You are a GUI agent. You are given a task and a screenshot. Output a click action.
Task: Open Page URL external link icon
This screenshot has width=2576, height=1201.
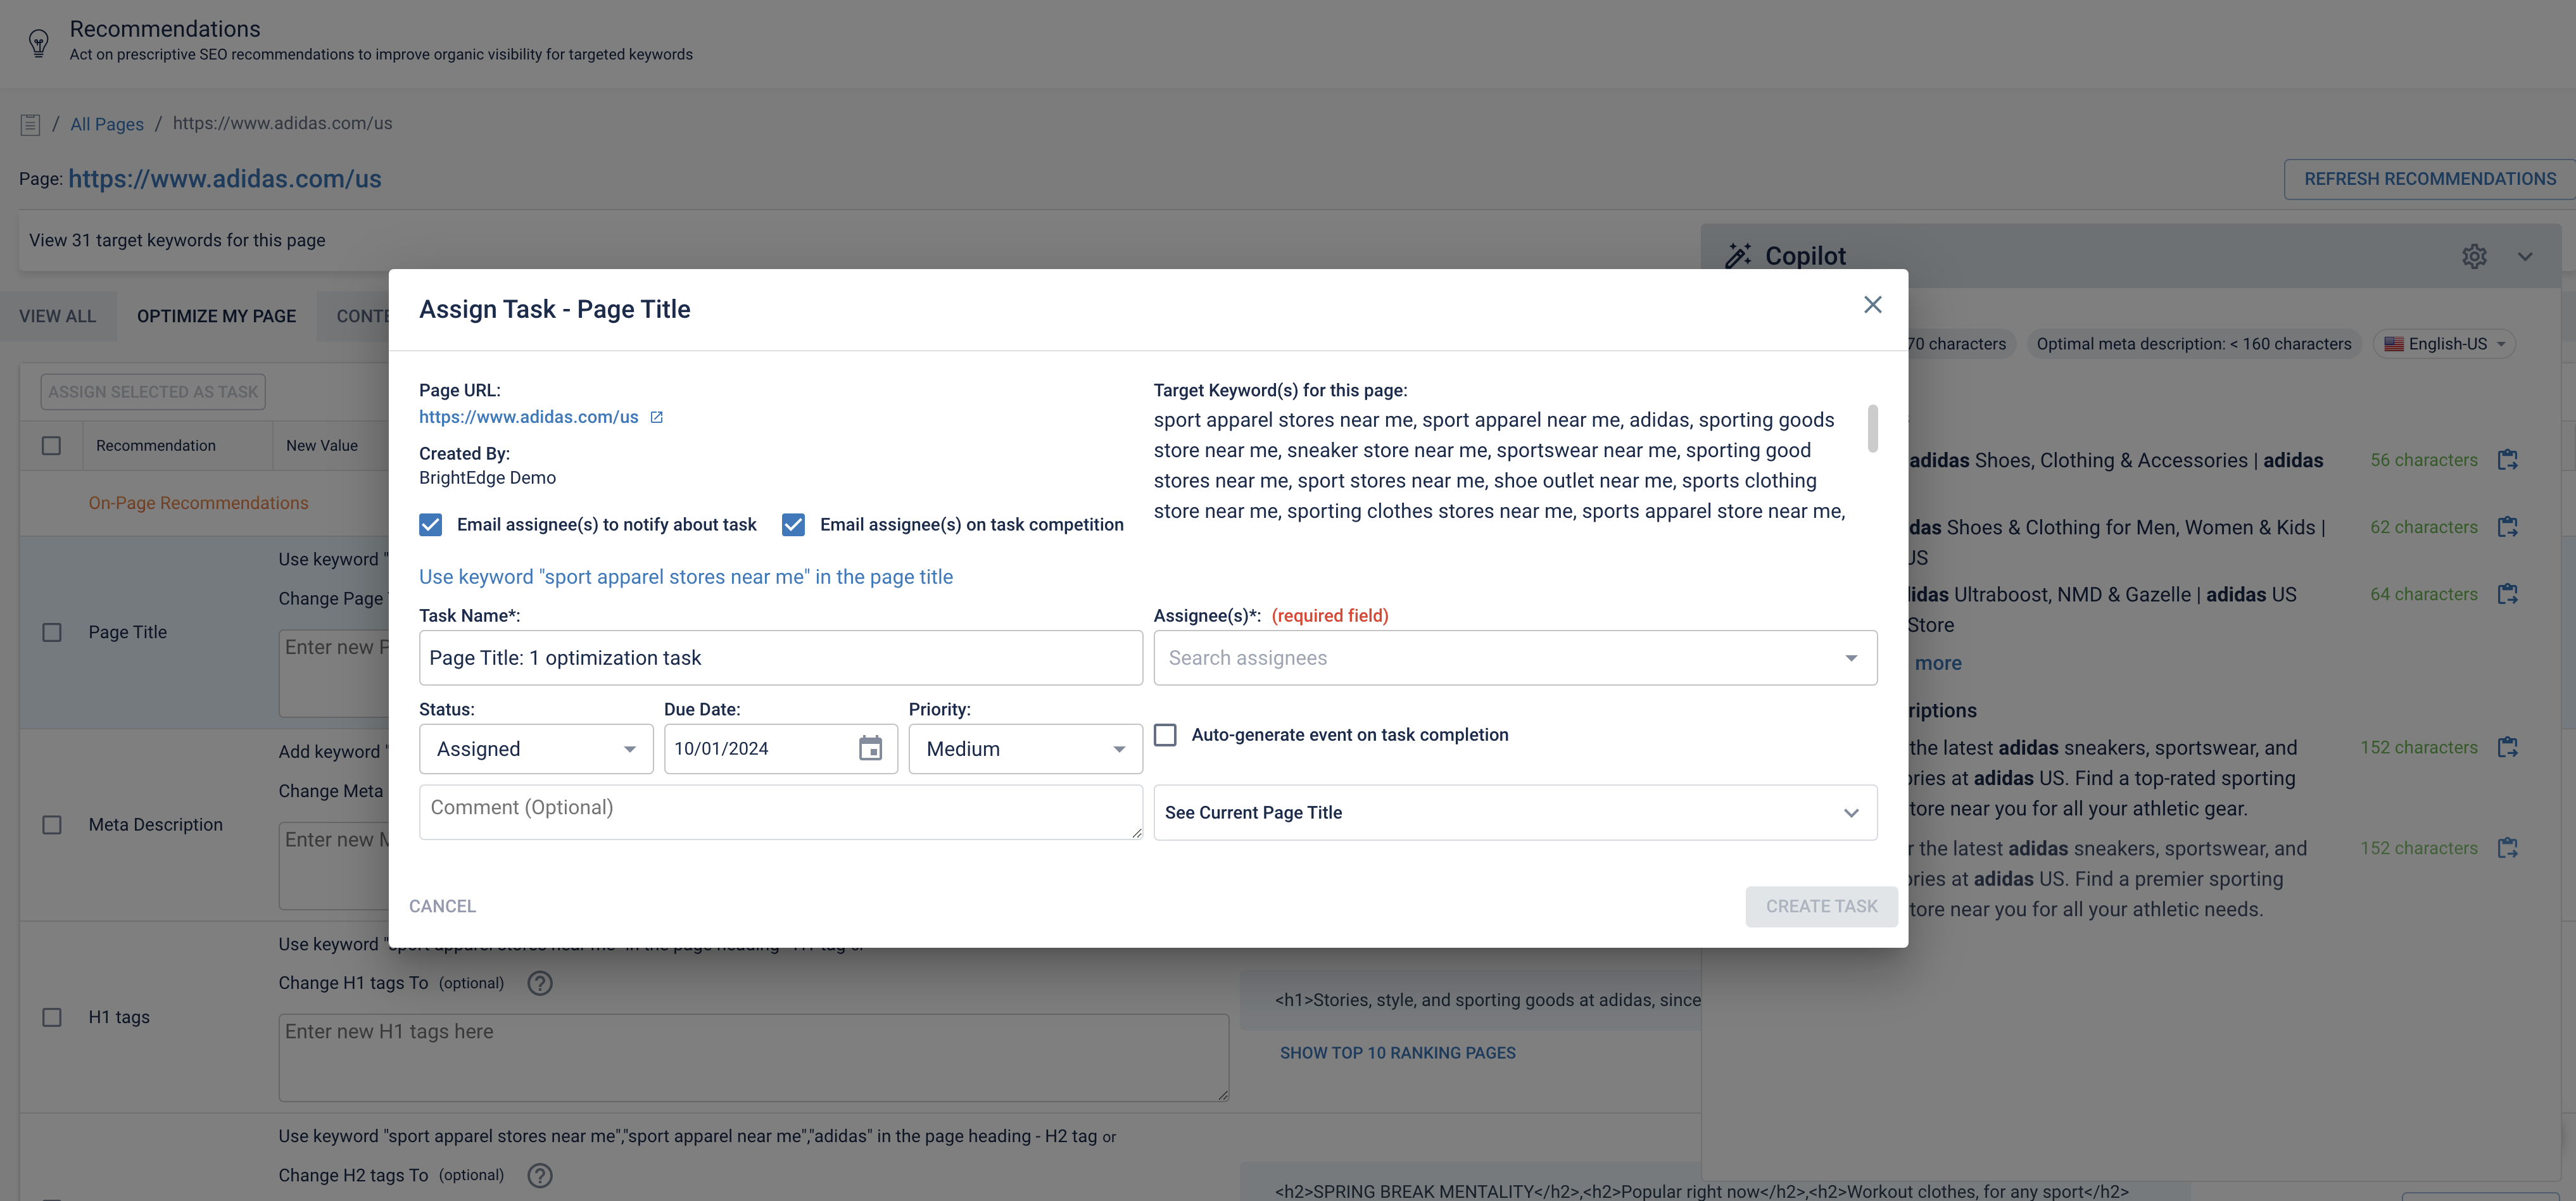(x=657, y=417)
